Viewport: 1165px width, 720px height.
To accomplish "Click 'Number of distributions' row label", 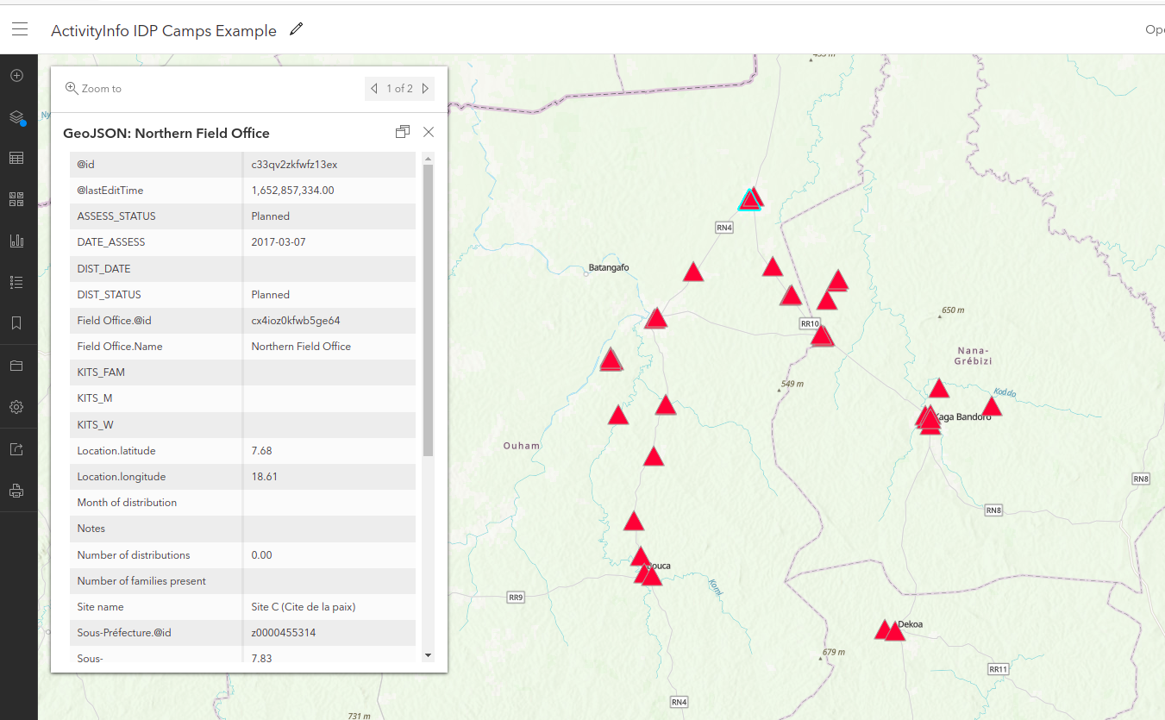I will point(134,555).
